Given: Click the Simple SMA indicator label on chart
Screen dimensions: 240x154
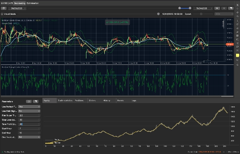Looking at the screenshot, I should coord(7,23).
